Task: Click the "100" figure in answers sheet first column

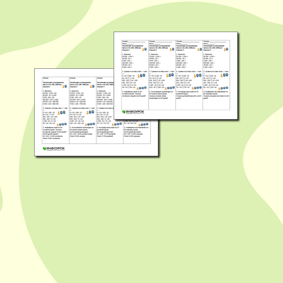Action: coord(62,112)
